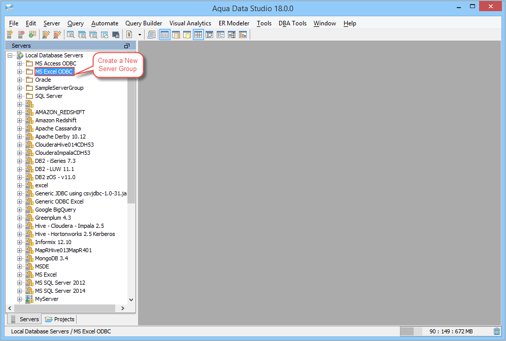Select the MS Excel ODBC tree item

click(x=54, y=72)
